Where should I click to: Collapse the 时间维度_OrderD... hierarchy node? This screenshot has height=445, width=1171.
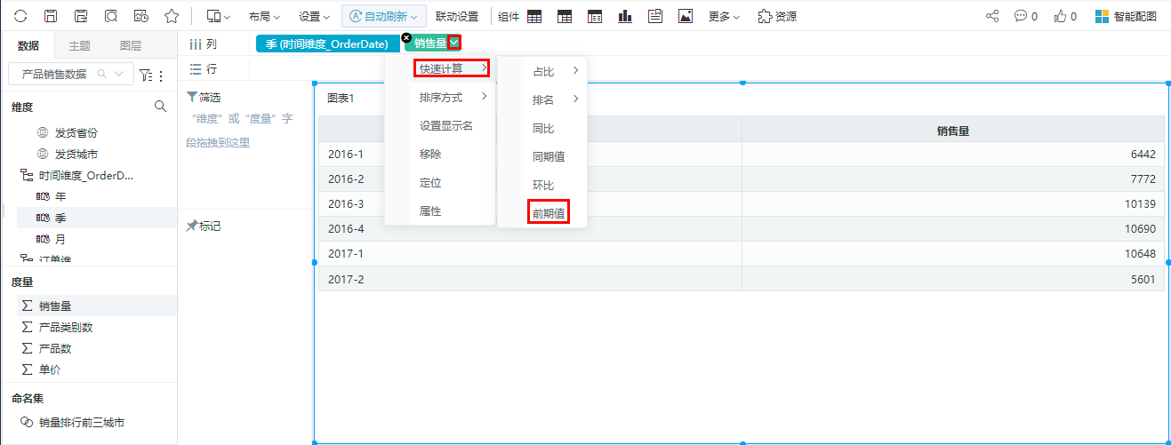(26, 176)
